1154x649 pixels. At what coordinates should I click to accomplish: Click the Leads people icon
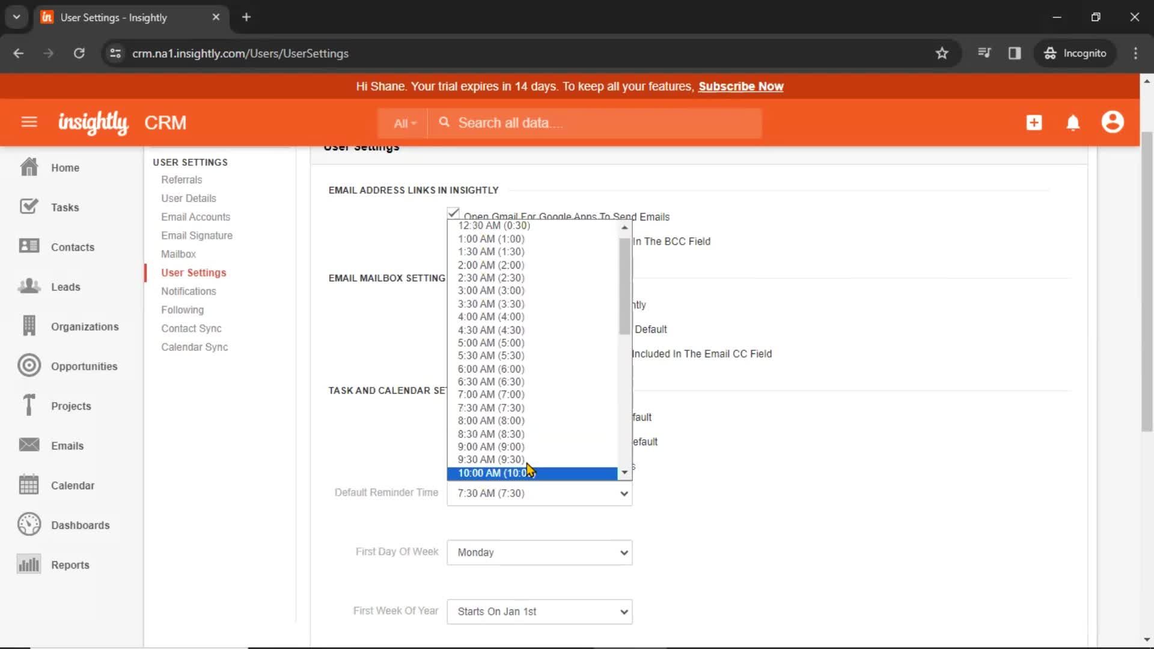[29, 286]
